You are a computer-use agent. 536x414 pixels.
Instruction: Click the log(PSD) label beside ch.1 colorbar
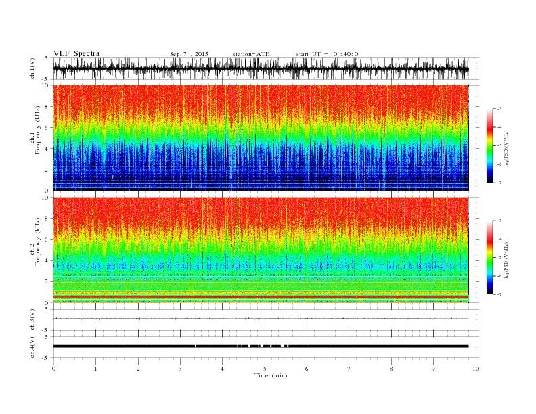click(x=507, y=149)
